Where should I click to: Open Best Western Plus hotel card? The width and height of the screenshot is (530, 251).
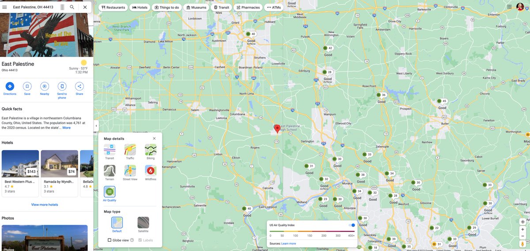[x=20, y=173]
